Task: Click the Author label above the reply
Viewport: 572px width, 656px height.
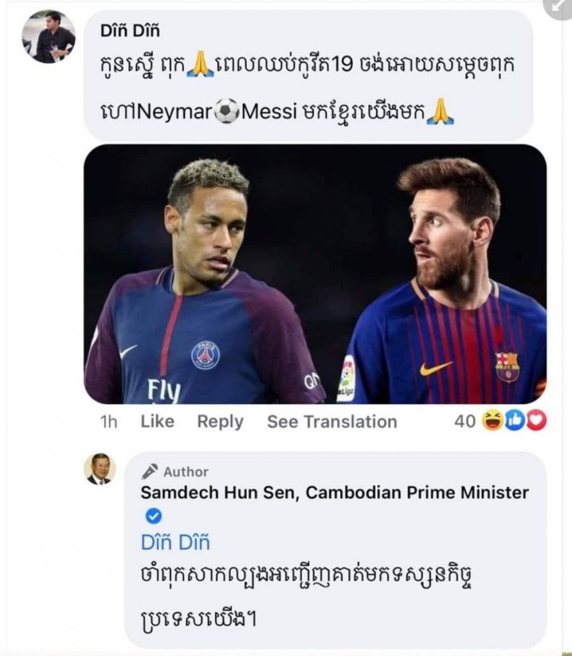Action: (x=186, y=471)
